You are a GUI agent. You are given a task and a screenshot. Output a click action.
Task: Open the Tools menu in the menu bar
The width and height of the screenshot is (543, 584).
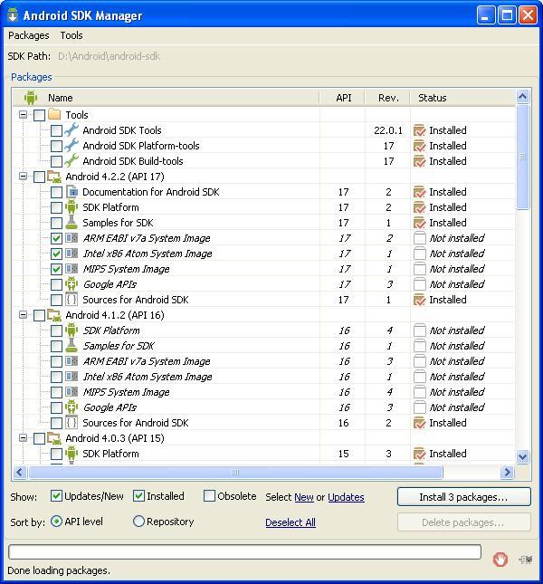coord(71,35)
